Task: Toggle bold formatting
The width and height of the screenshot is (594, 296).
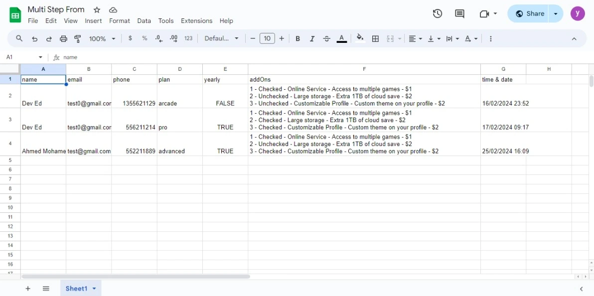Action: pos(298,39)
